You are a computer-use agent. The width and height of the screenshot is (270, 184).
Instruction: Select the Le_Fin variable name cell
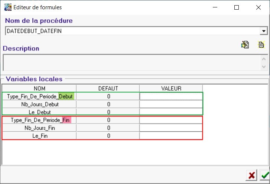(39, 136)
